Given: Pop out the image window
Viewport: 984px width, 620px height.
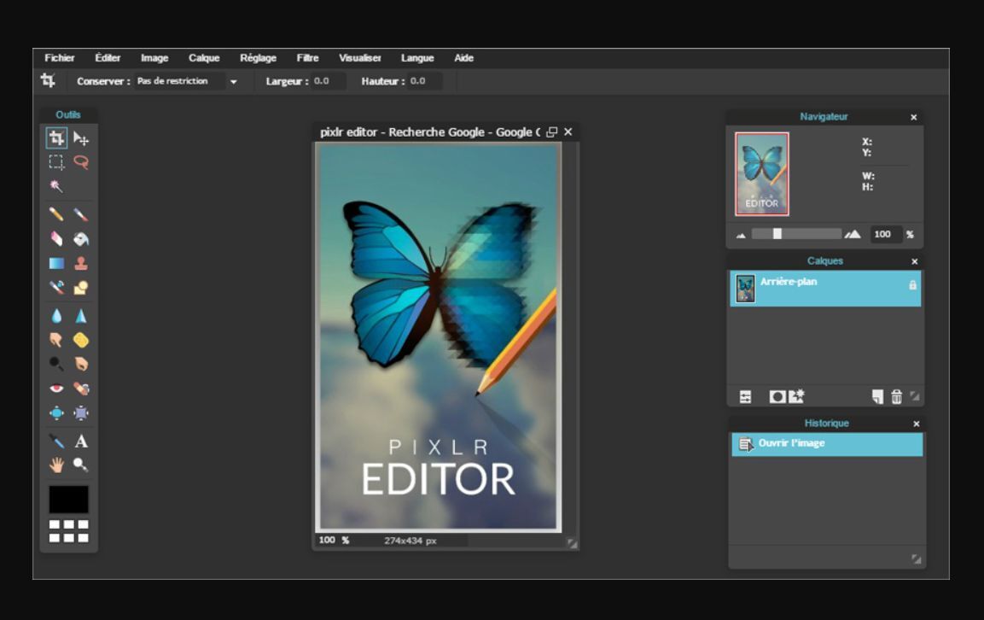Looking at the screenshot, I should point(551,132).
